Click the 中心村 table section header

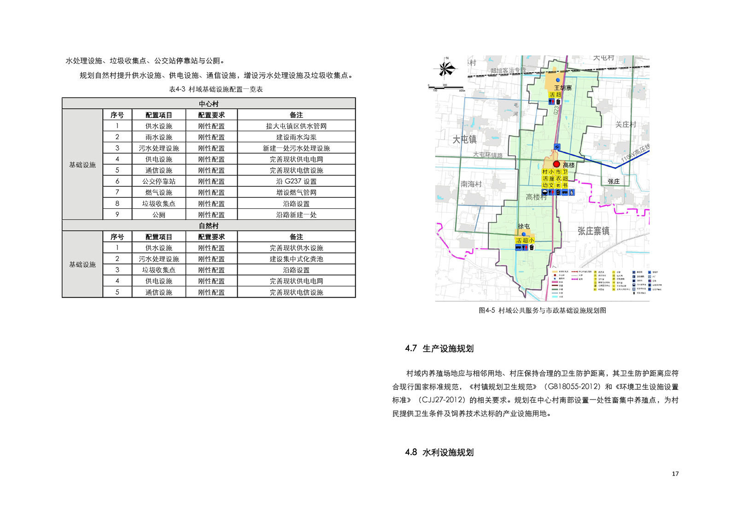point(209,104)
